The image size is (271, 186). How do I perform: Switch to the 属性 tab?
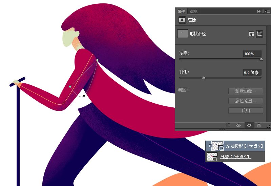[x=182, y=12]
